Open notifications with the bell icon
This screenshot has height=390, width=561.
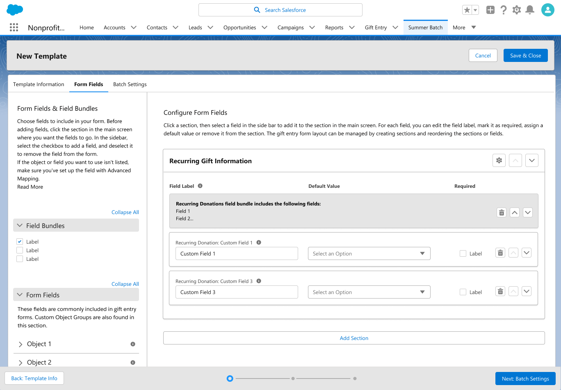tap(530, 9)
